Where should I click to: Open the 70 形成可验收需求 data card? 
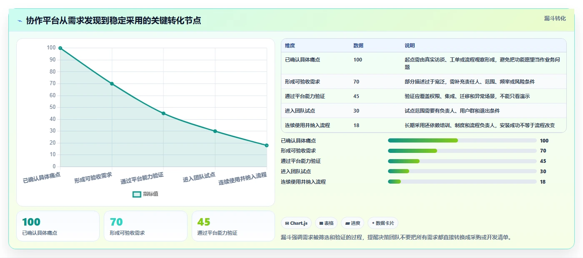point(145,226)
